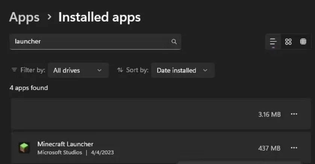The width and height of the screenshot is (315, 164).
Task: Click the Sort by label
Action: tap(137, 70)
